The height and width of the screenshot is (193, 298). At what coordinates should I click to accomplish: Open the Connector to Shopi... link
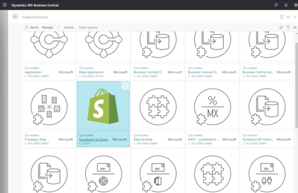[x=95, y=139]
